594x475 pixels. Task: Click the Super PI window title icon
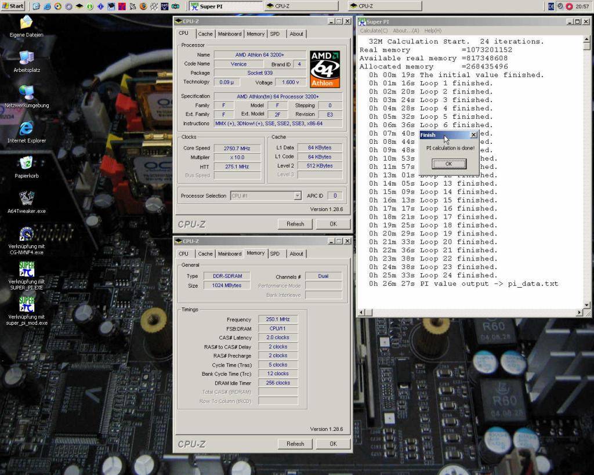click(362, 21)
